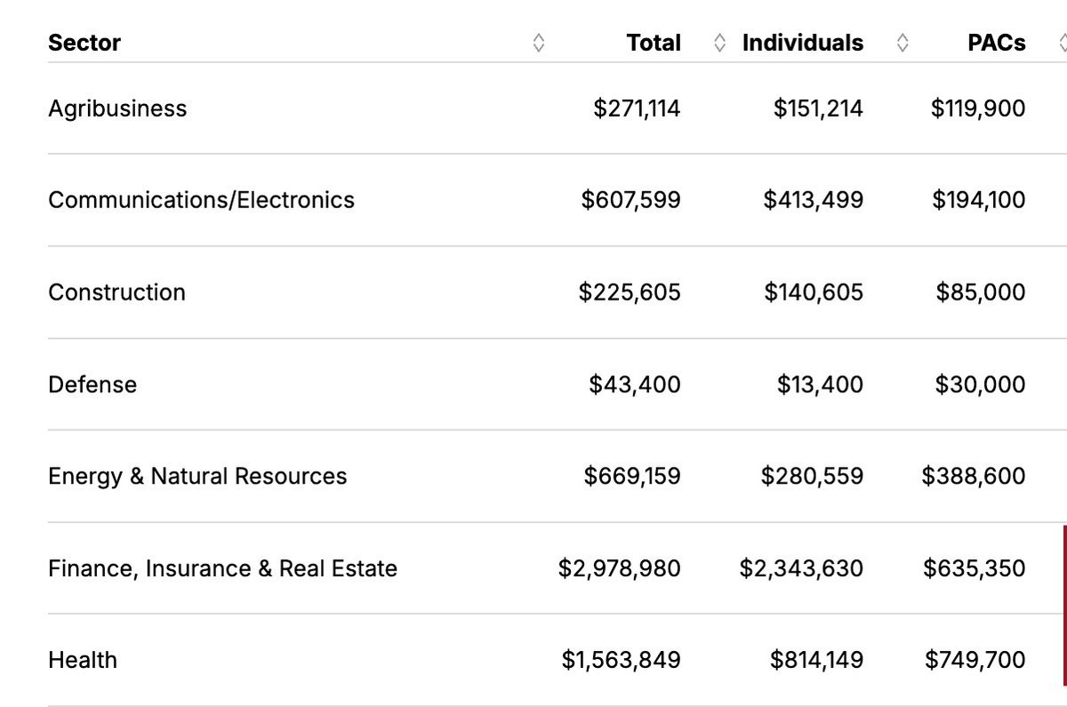This screenshot has height=707, width=1067.
Task: Select the Total column header
Action: (x=654, y=43)
